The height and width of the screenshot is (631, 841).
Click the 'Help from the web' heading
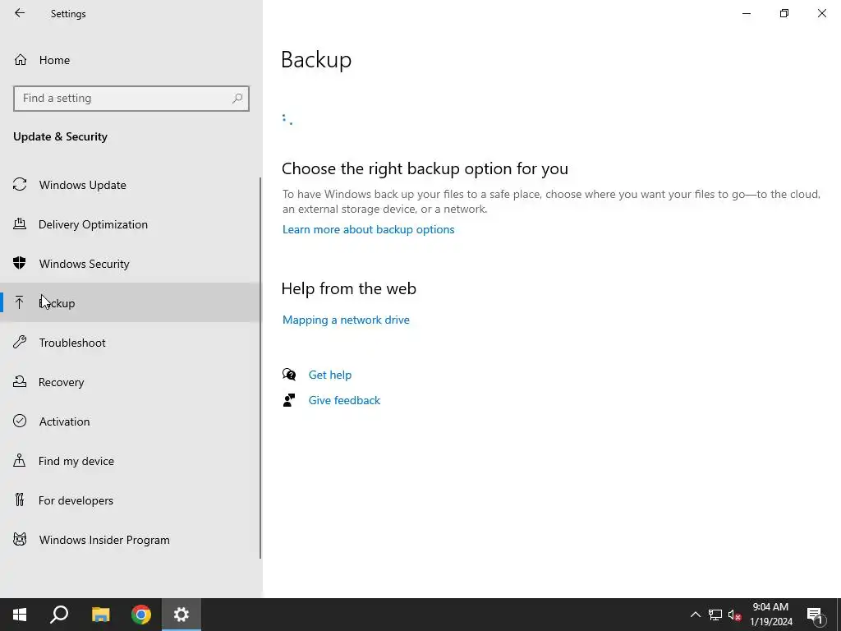point(348,288)
